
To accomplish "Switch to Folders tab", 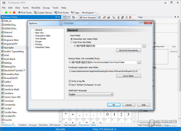I will [23, 125].
